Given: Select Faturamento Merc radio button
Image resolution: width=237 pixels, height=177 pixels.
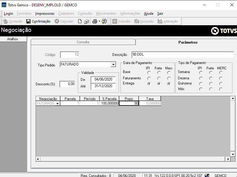Looking at the screenshot, I should click(169, 78).
